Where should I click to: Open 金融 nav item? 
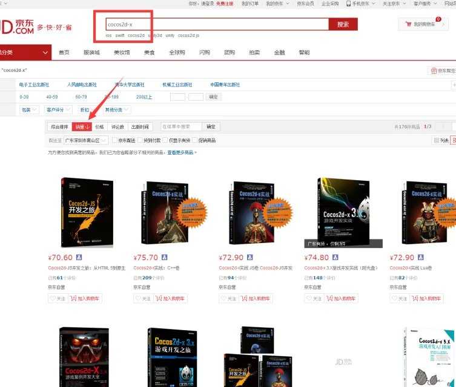[x=280, y=53]
